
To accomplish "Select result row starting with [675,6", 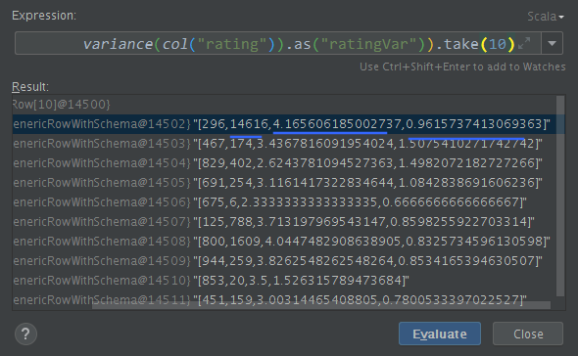I will point(284,202).
